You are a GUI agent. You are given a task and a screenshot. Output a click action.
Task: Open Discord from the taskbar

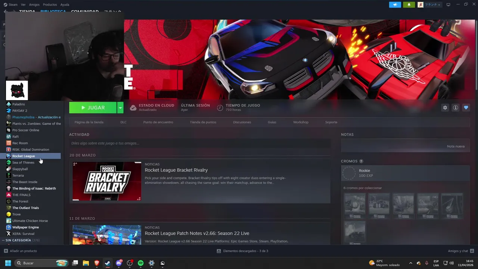coord(119,263)
